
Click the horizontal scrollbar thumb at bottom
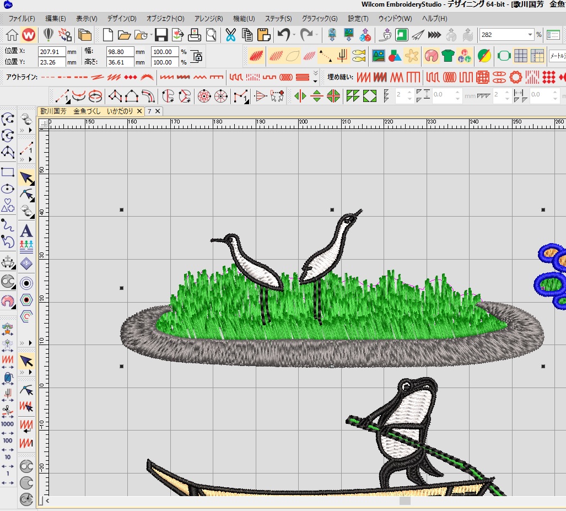[405, 501]
